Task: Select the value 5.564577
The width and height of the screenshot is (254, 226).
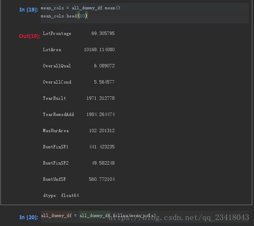Action: [x=104, y=82]
